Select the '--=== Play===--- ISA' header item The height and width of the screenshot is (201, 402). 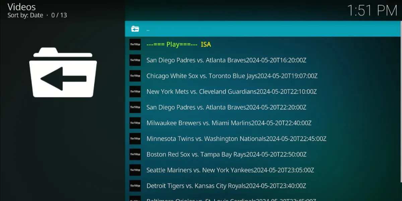[x=179, y=45]
